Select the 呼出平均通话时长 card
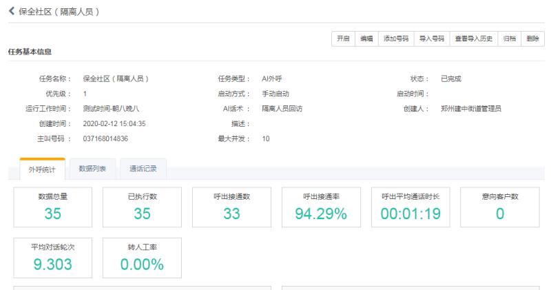 click(x=410, y=207)
